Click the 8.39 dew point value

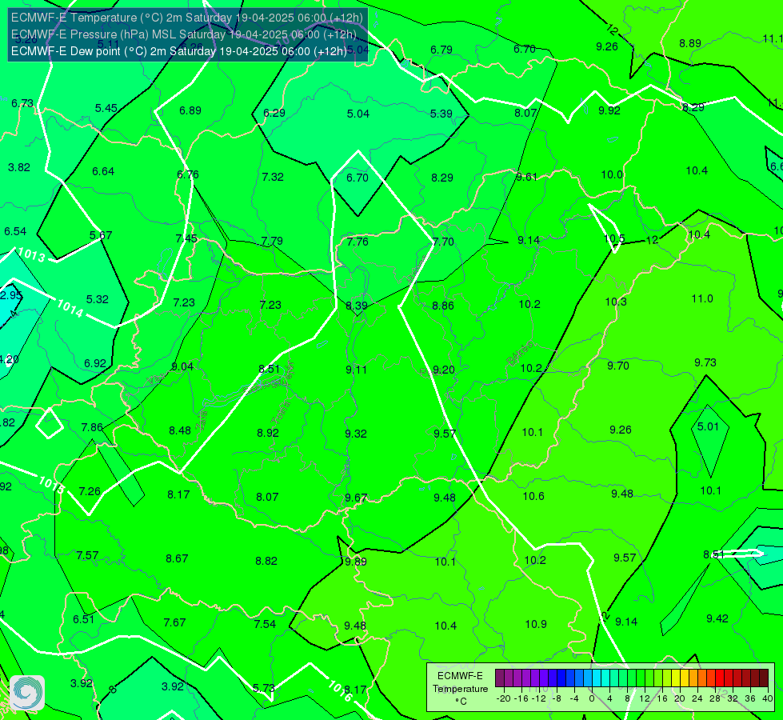coord(357,306)
